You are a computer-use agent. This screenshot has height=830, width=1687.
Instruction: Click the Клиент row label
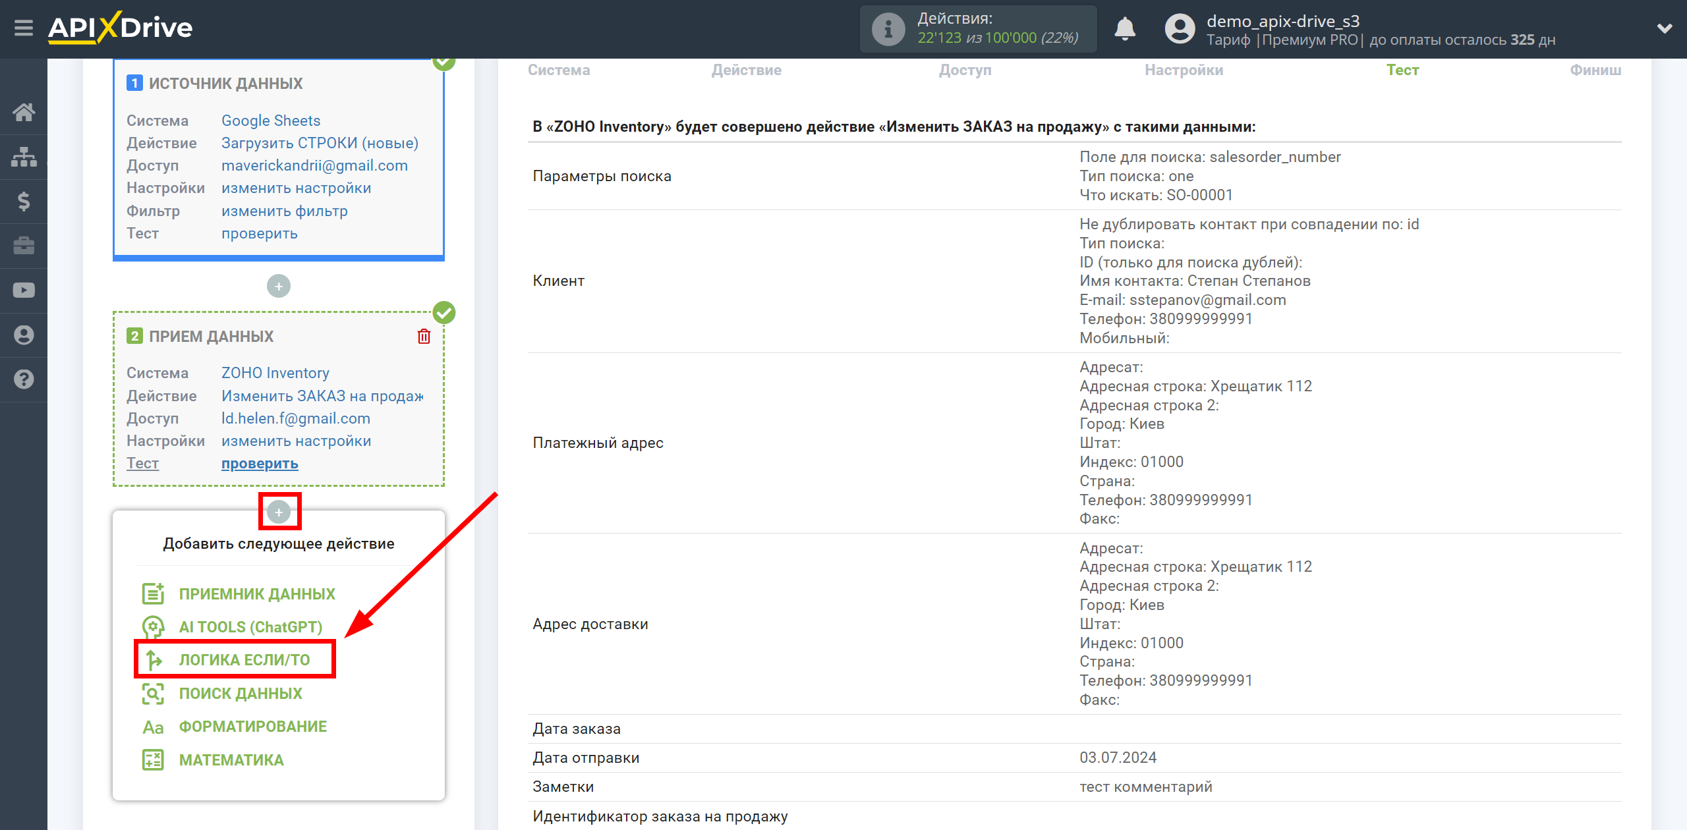558,281
